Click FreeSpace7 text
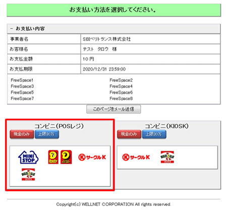227x210 pixels. pyautogui.click(x=22, y=98)
